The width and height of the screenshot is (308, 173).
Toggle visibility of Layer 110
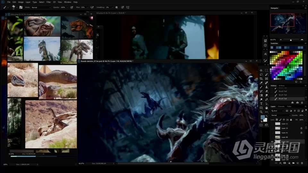[272, 142]
